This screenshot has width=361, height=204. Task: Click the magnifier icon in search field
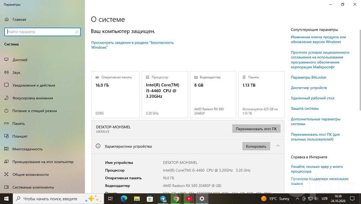[x=77, y=32]
